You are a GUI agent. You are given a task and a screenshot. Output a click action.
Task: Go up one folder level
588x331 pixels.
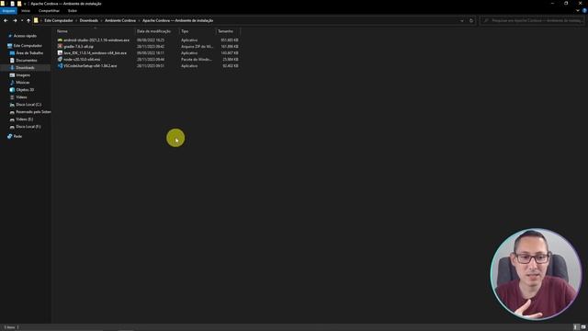28,20
